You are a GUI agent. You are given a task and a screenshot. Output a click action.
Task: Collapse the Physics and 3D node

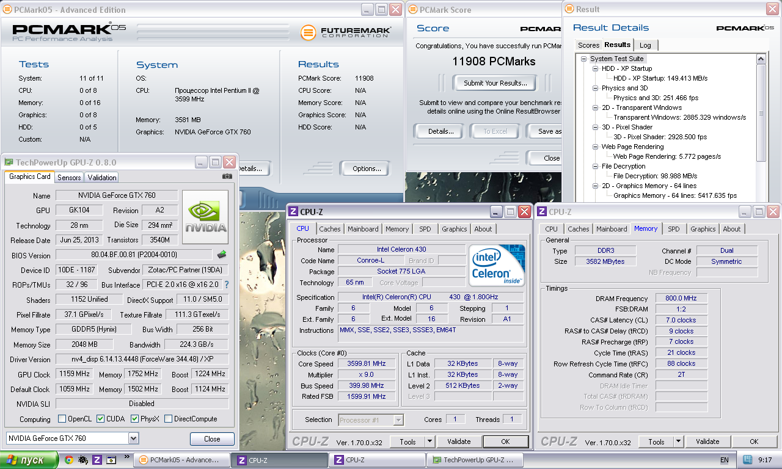[x=595, y=88]
